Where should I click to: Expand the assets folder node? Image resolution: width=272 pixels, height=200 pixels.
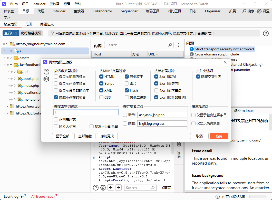pyautogui.click(x=11, y=58)
